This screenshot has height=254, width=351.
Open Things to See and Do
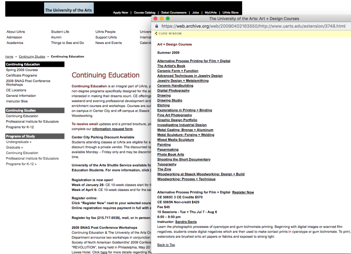tap(67, 43)
